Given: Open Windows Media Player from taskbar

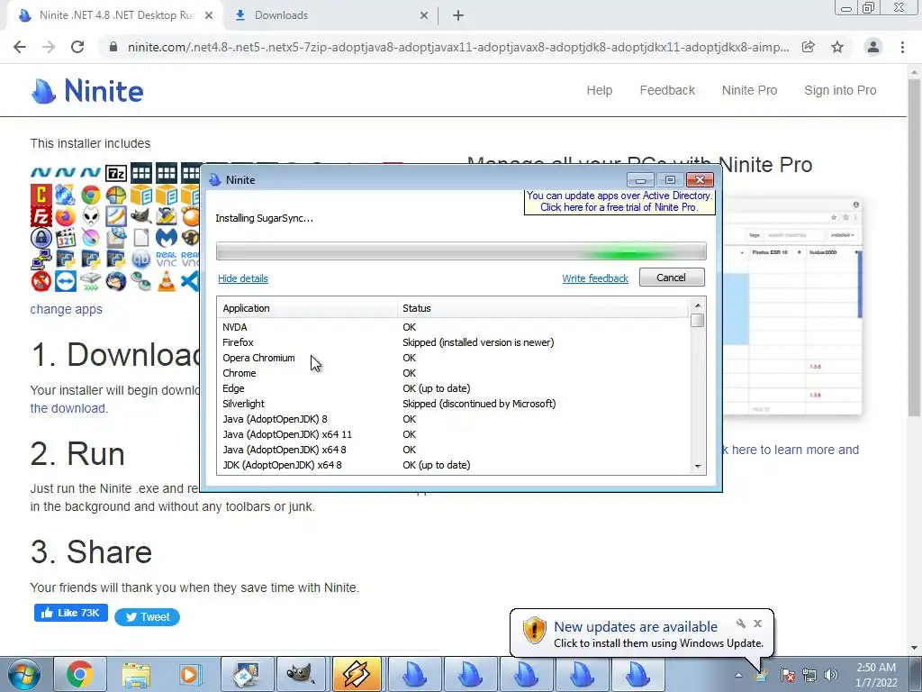Looking at the screenshot, I should tap(189, 674).
